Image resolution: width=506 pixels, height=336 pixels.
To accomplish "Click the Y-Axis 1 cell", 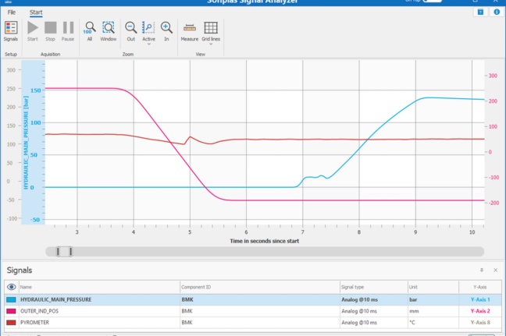I will pos(480,299).
